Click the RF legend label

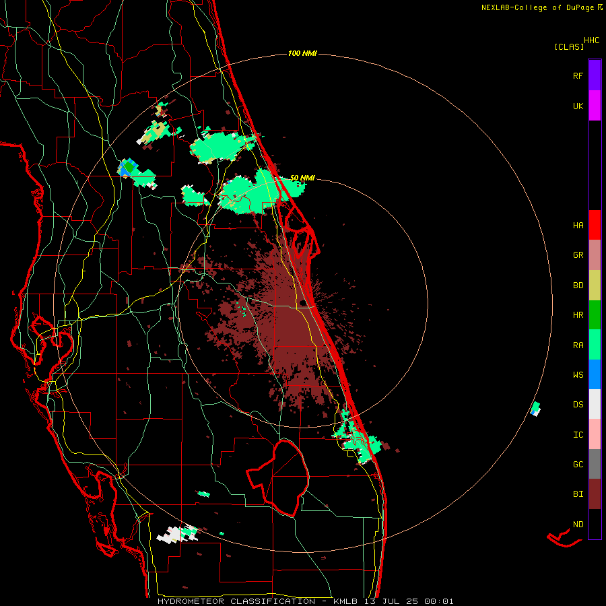(578, 75)
